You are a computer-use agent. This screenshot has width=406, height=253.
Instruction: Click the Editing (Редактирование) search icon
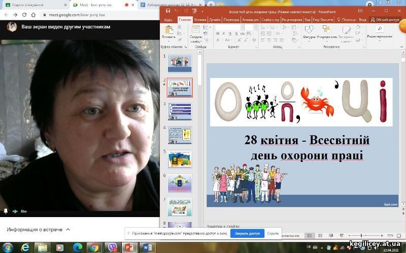pos(380,29)
